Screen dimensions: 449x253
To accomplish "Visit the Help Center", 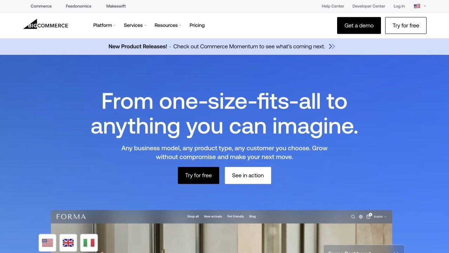I will 333,6.
